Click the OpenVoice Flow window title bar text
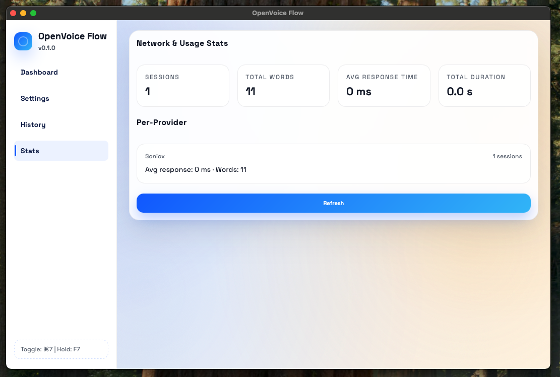Viewport: 560px width, 377px height. [278, 13]
